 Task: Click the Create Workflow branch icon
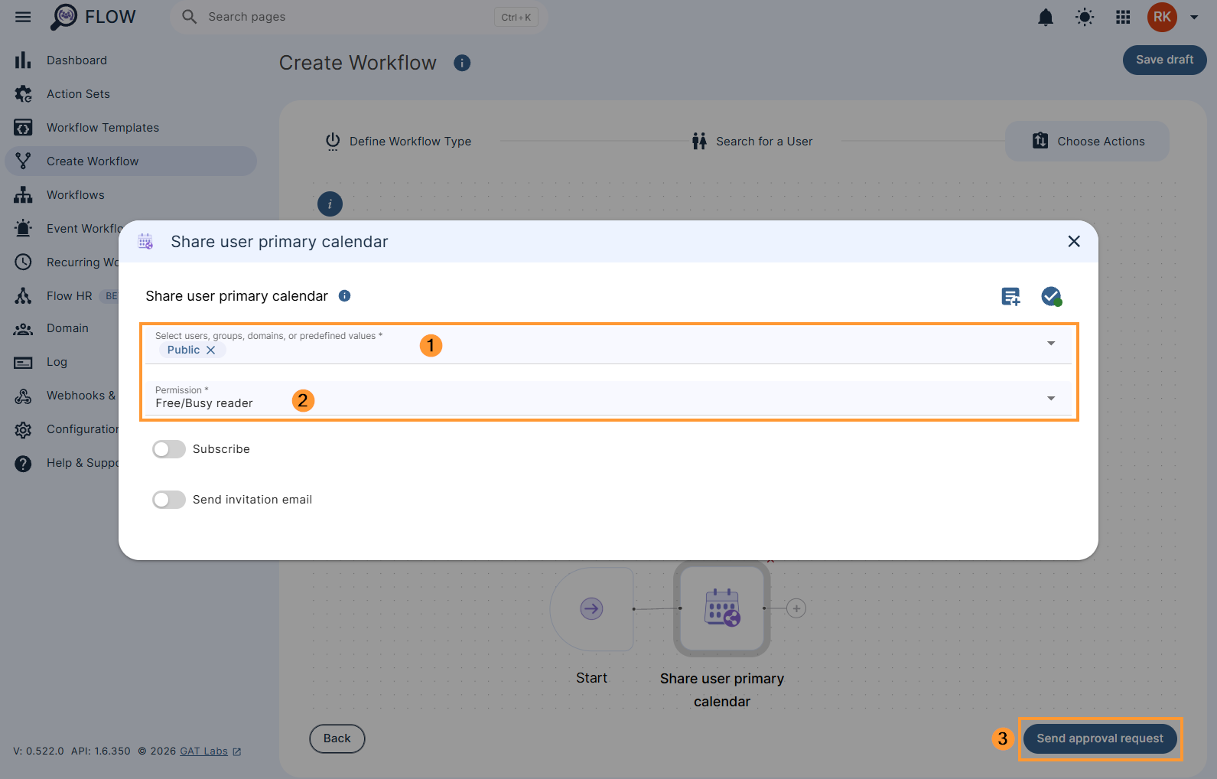coord(23,161)
